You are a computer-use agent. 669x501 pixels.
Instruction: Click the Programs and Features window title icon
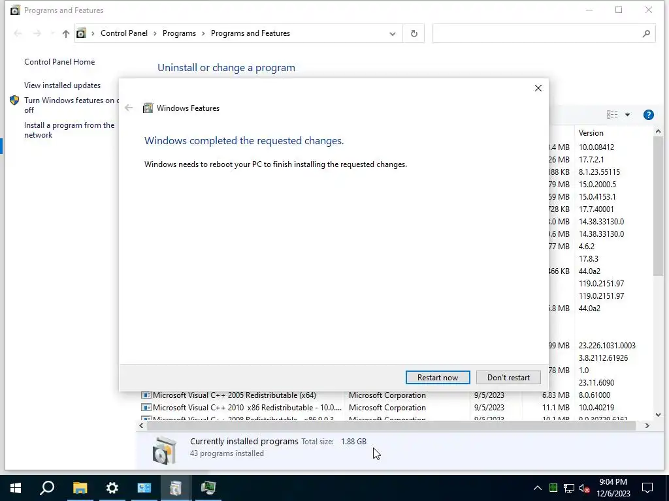click(x=15, y=10)
